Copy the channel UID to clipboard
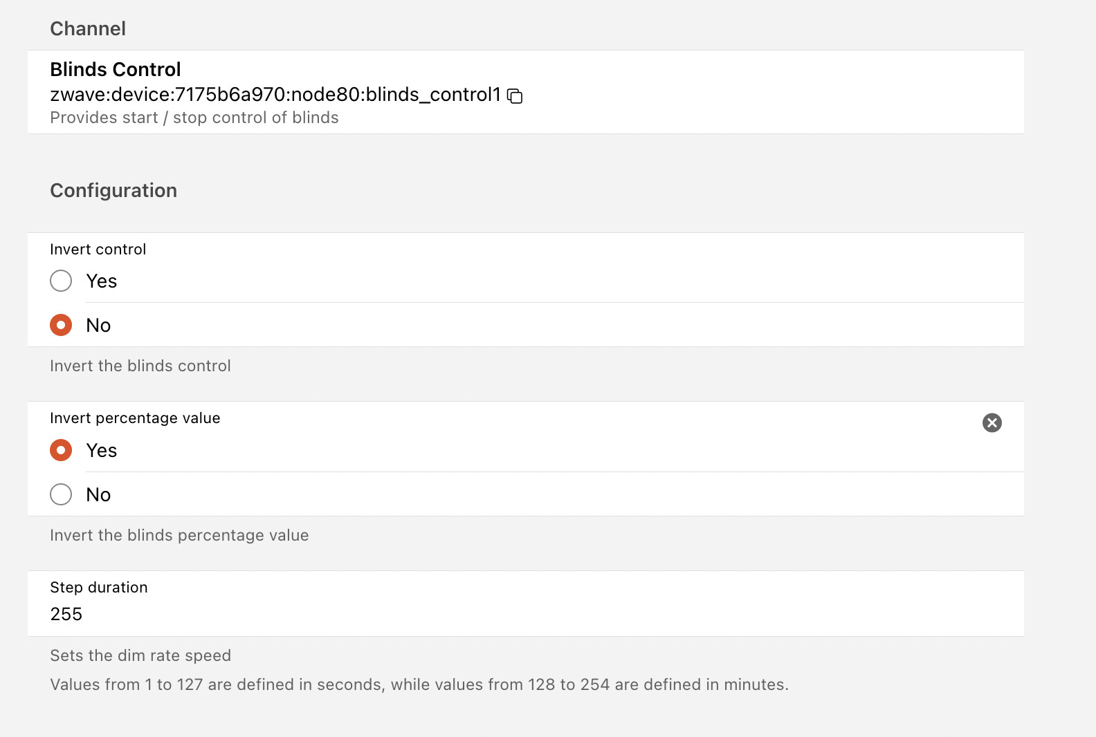The width and height of the screenshot is (1096, 737). [x=515, y=96]
